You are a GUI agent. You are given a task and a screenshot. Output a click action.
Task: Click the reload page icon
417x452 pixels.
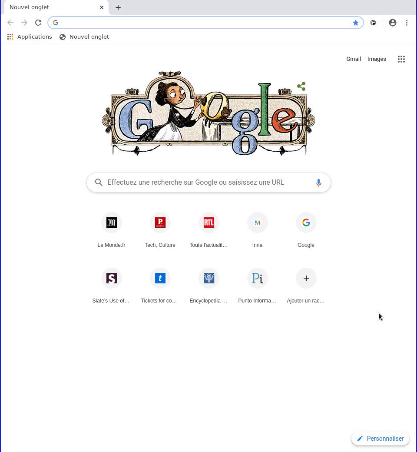pos(38,23)
